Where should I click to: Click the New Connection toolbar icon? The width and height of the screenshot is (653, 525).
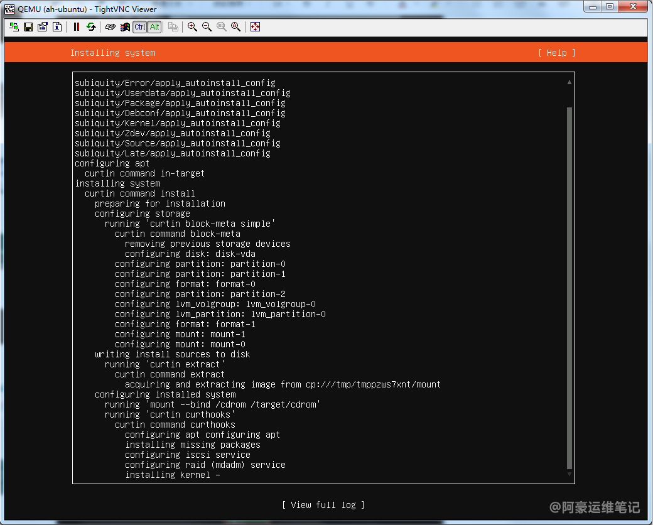click(14, 27)
